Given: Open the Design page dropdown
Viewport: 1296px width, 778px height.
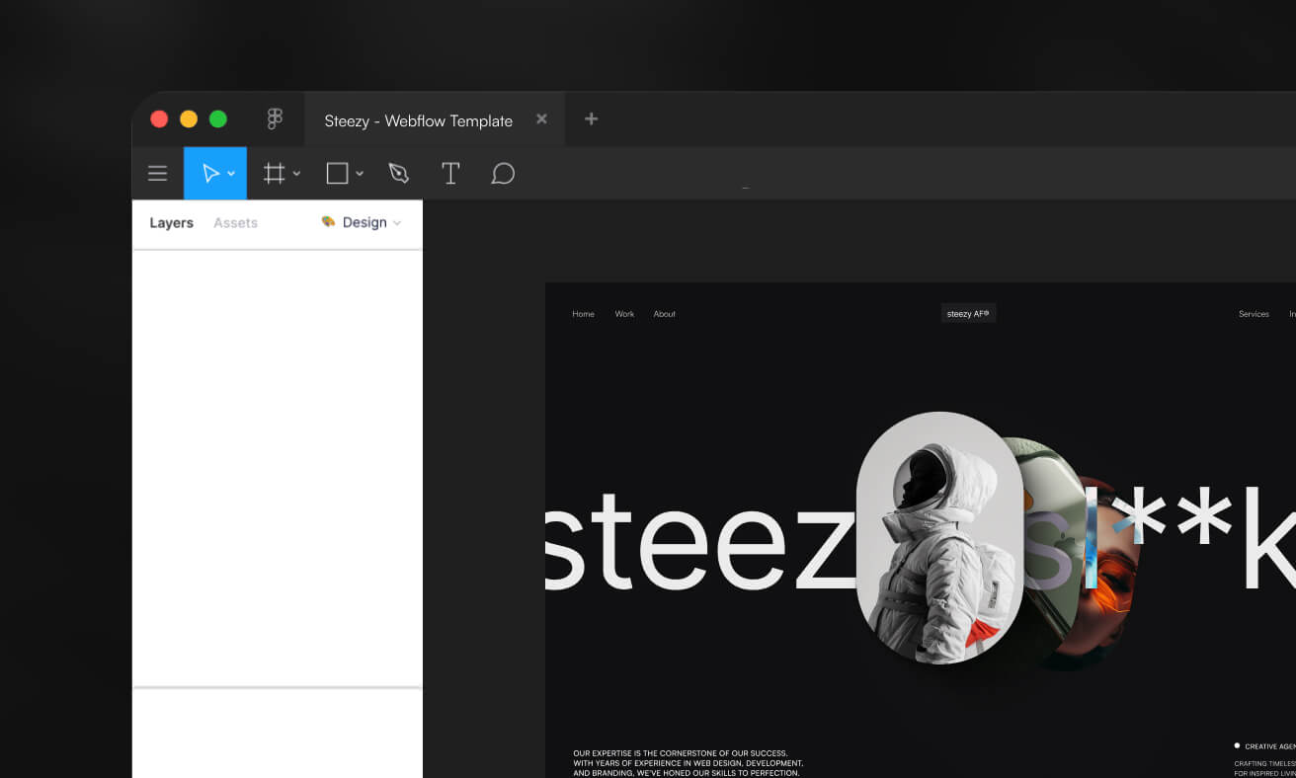Looking at the screenshot, I should click(362, 223).
